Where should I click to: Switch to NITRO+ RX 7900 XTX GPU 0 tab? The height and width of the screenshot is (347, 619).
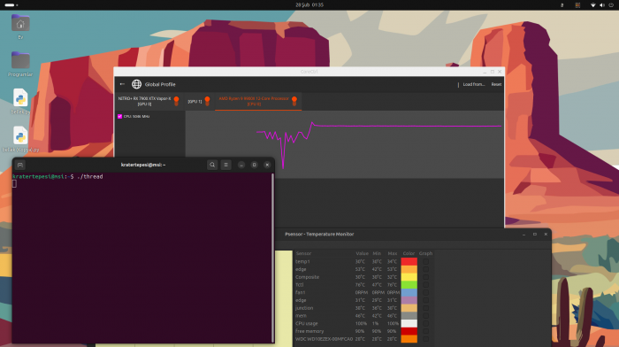(x=149, y=101)
